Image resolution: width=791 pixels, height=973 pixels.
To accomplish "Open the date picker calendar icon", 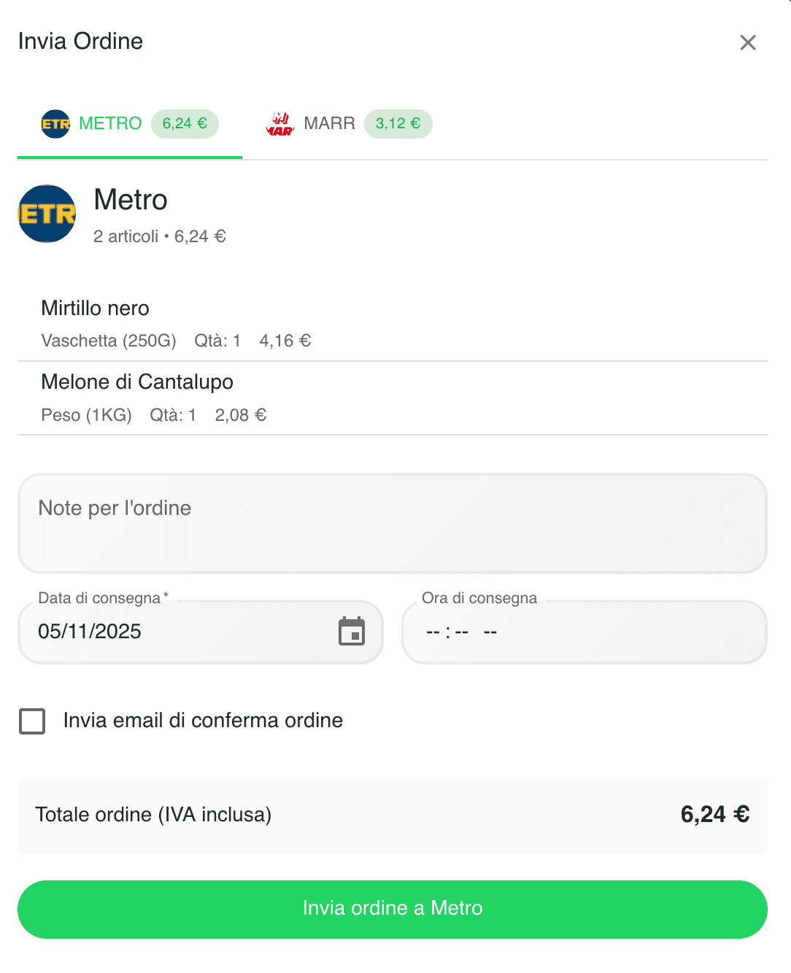I will tap(353, 632).
